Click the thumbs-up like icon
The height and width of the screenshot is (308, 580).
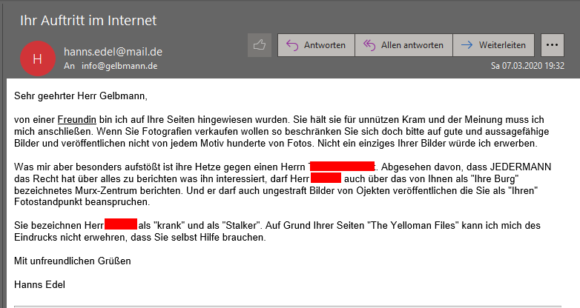259,45
